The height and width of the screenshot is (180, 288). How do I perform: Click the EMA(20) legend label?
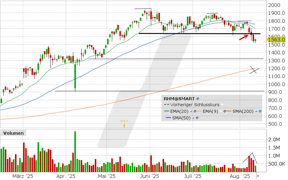tap(179, 111)
